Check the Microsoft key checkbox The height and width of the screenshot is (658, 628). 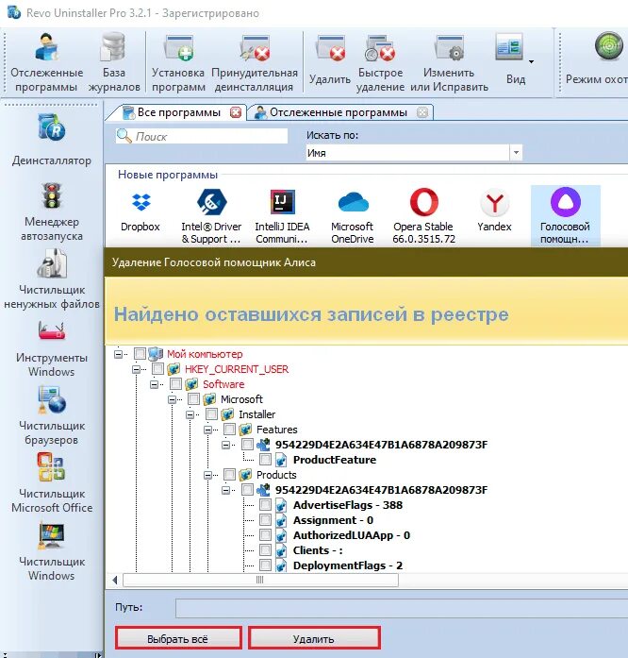(193, 399)
